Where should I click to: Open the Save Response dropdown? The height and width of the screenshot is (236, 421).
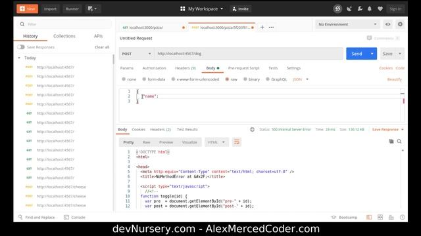[387, 130]
